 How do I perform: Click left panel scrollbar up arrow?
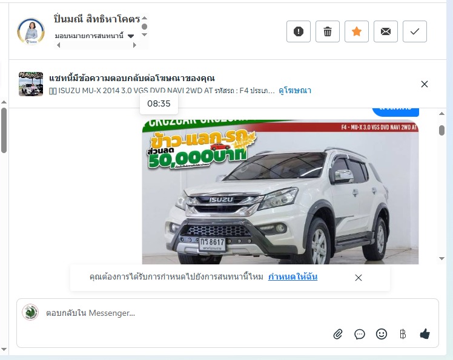click(4, 102)
